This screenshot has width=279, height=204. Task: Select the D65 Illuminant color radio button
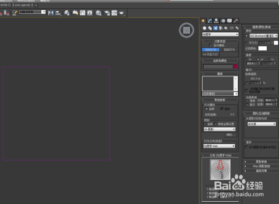247,36
